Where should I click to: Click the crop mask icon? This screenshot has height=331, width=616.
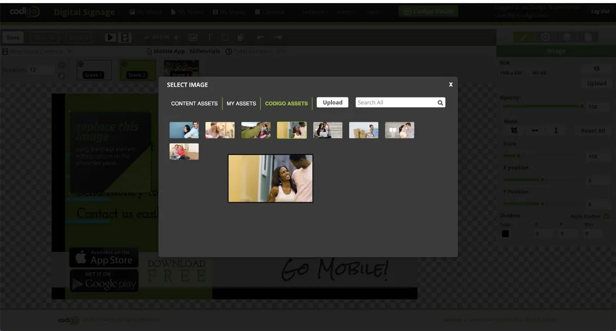pos(514,131)
